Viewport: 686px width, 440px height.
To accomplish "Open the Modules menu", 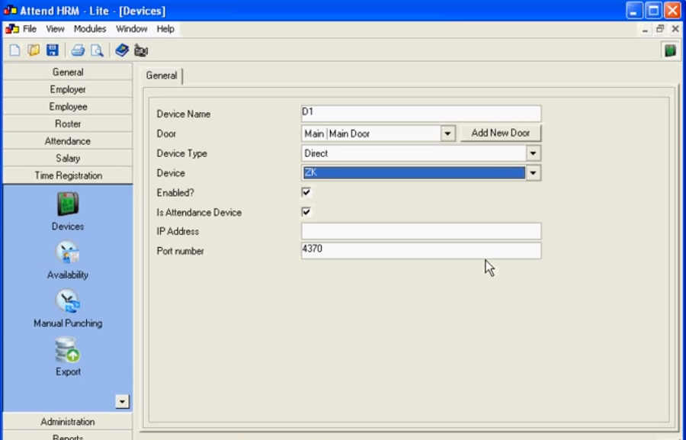I will pyautogui.click(x=90, y=29).
